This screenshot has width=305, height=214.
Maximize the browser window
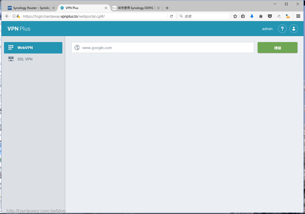pos(286,4)
